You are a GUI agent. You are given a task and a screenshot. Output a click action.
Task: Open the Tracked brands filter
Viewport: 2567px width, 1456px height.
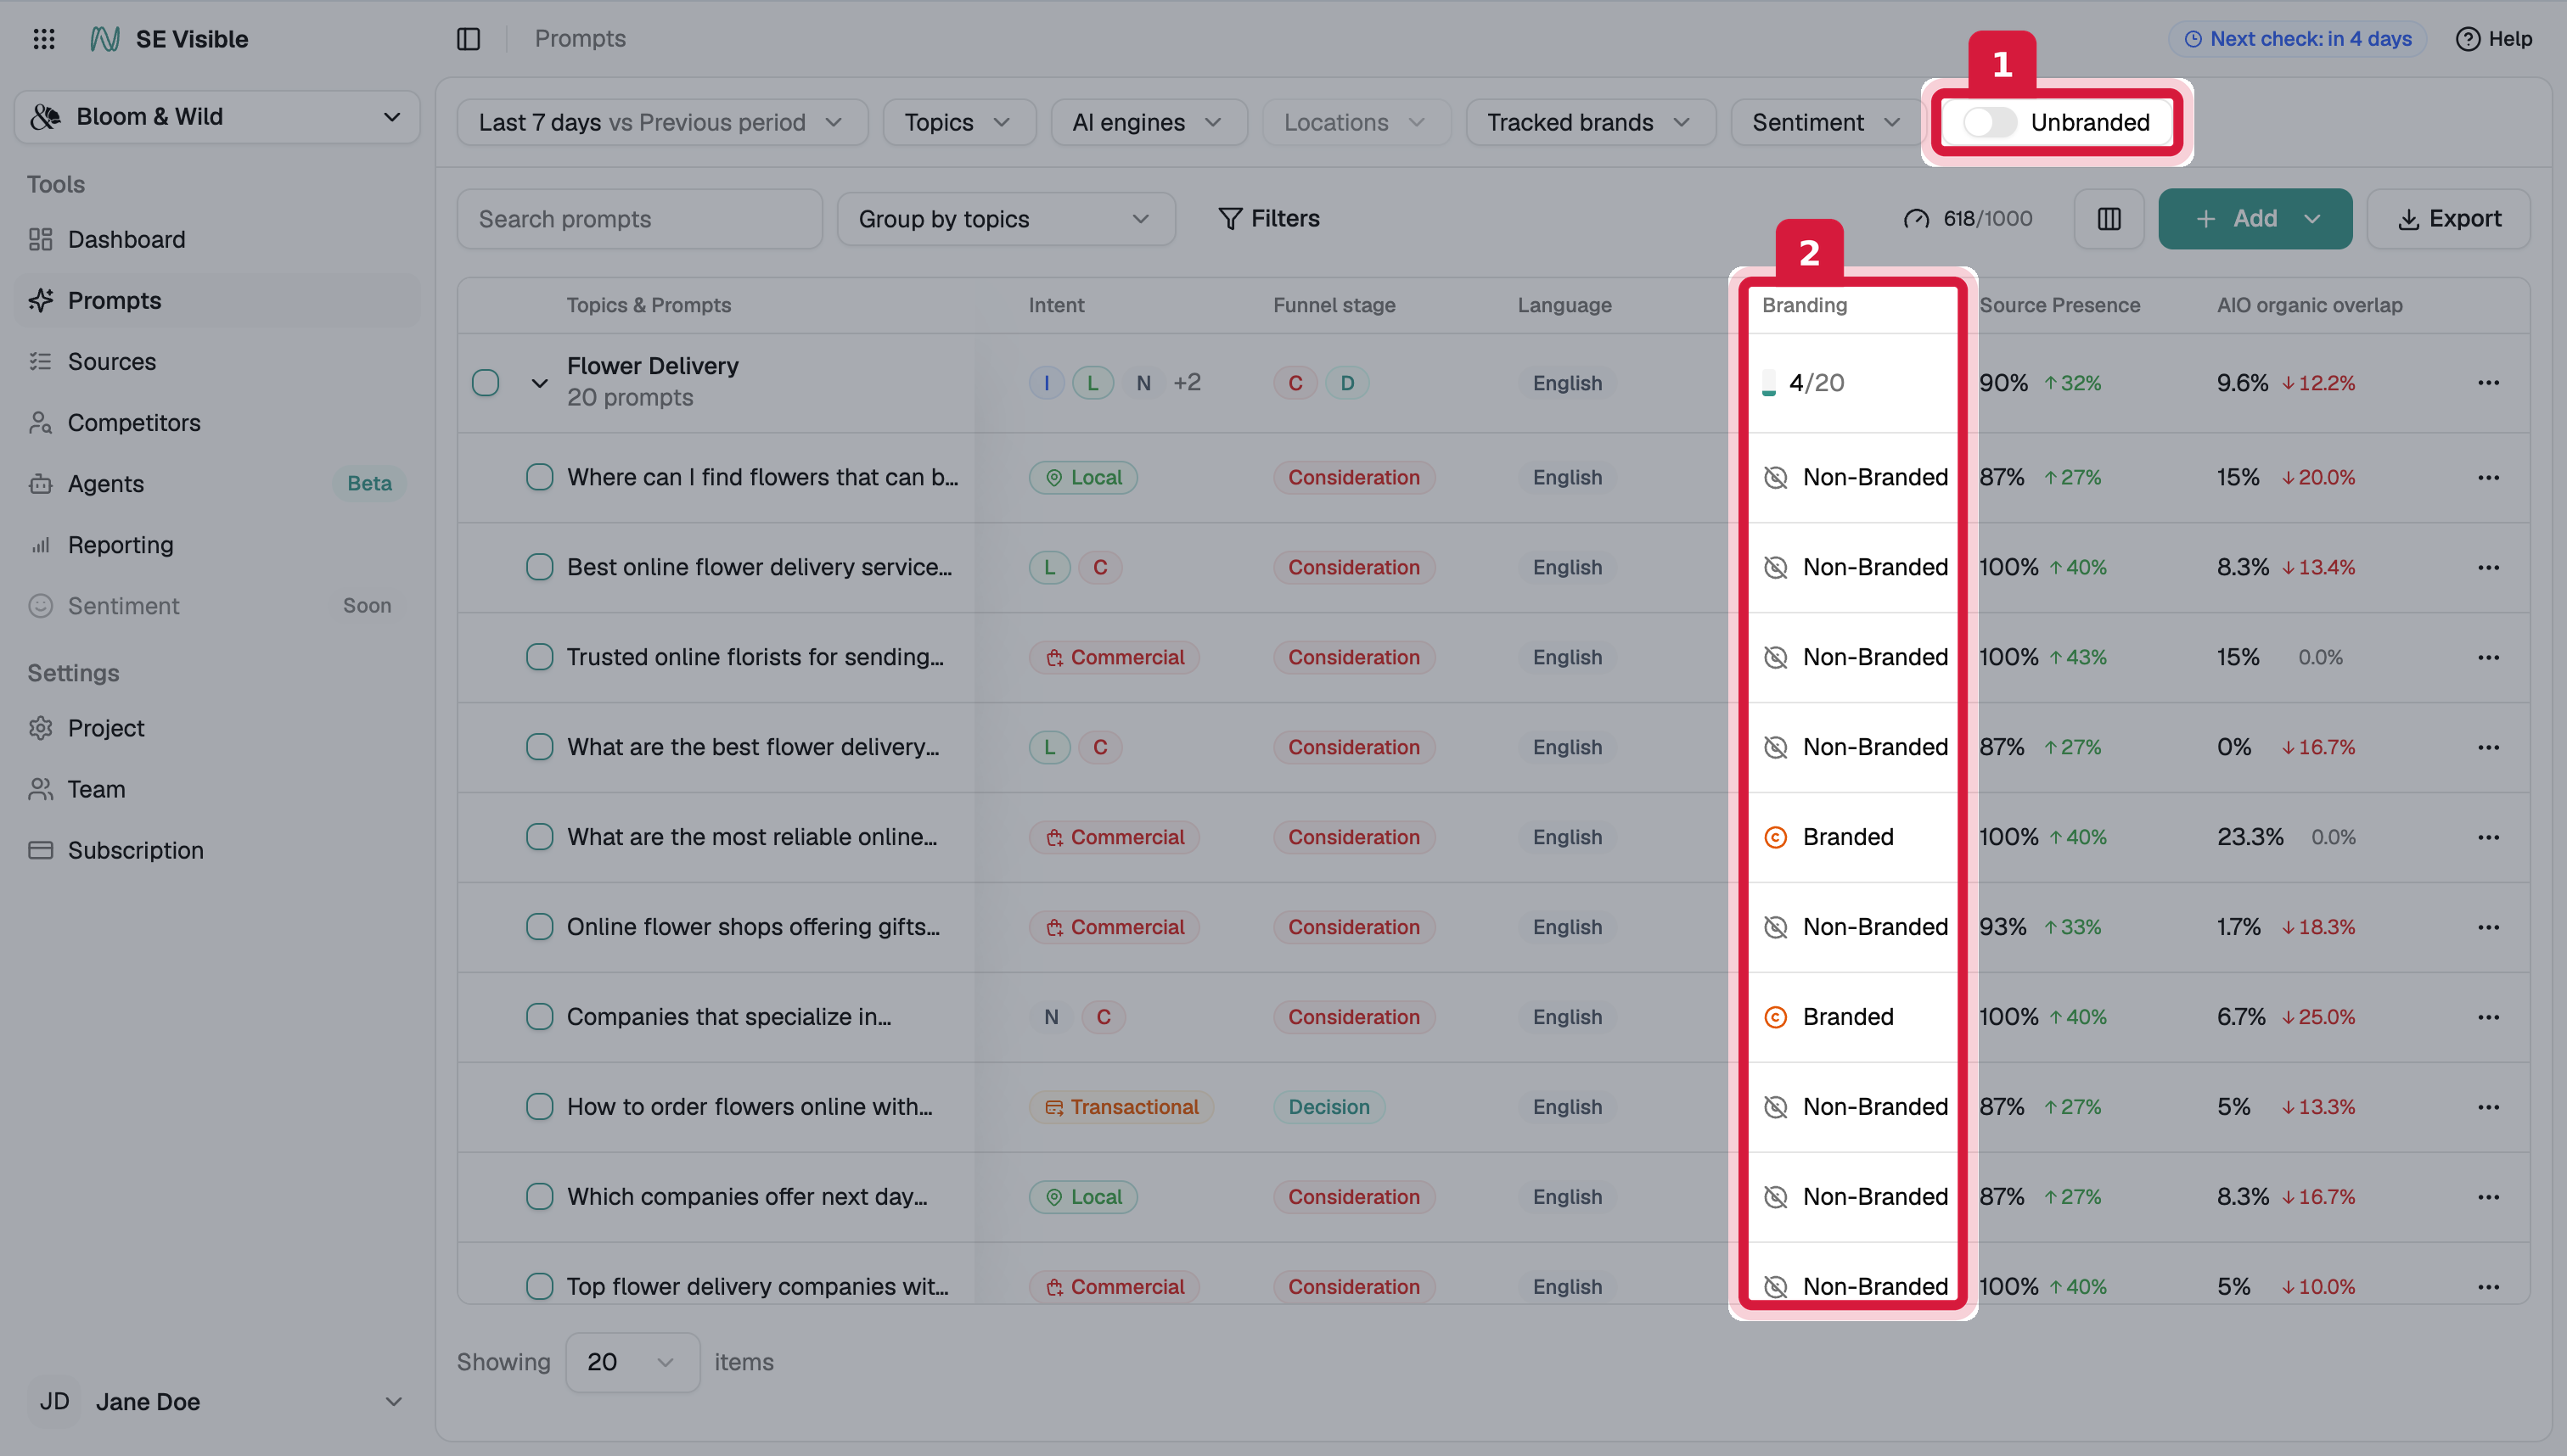[x=1591, y=122]
